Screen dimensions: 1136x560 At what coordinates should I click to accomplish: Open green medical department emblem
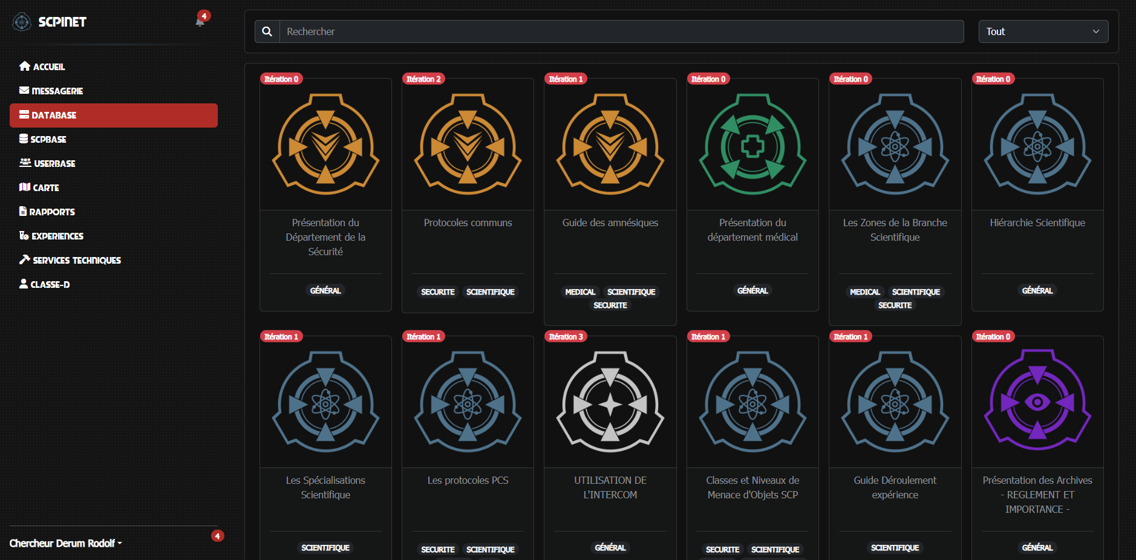(x=752, y=144)
